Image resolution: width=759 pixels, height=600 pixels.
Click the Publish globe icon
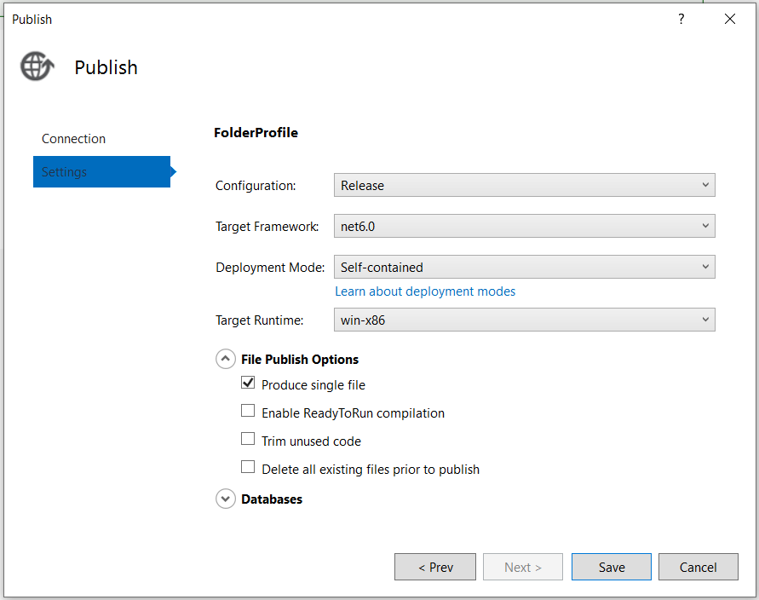coord(37,66)
